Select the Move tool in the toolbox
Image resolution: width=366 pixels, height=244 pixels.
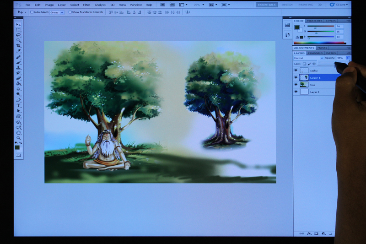click(18, 24)
